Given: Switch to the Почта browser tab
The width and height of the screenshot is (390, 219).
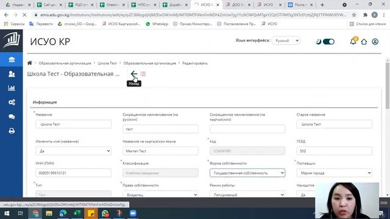Looking at the screenshot, I should tap(300, 5).
